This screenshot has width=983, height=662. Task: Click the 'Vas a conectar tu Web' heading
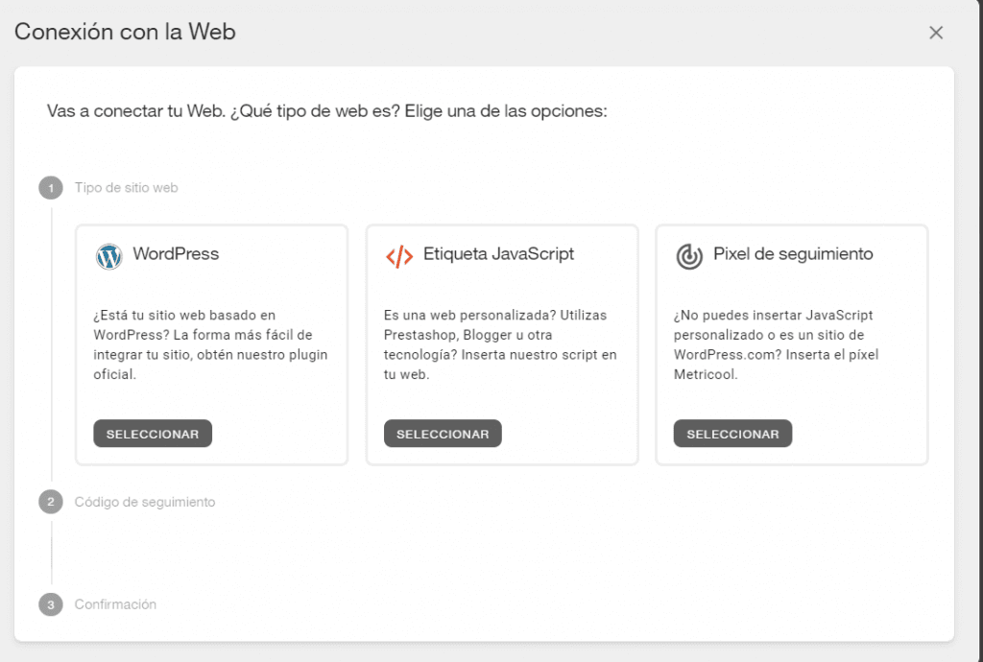coord(327,111)
